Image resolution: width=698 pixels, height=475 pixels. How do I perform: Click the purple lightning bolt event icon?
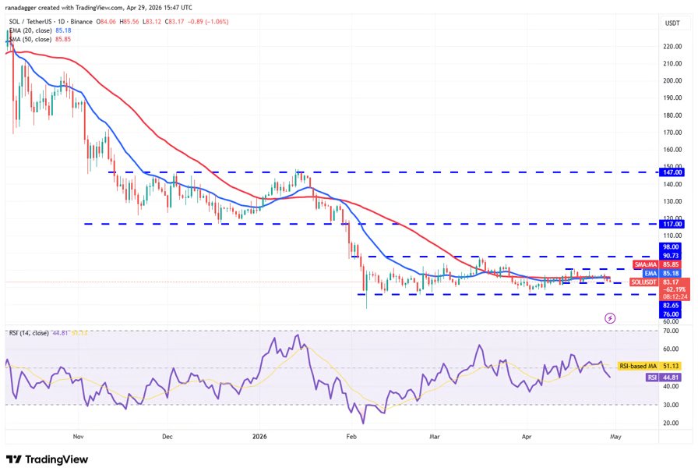coord(610,318)
